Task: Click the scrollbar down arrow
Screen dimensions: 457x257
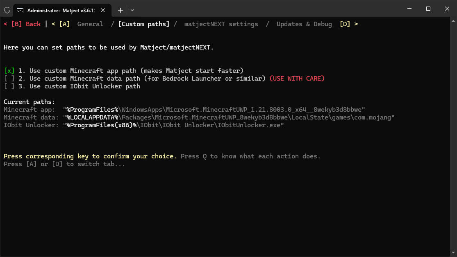Action: point(453,252)
